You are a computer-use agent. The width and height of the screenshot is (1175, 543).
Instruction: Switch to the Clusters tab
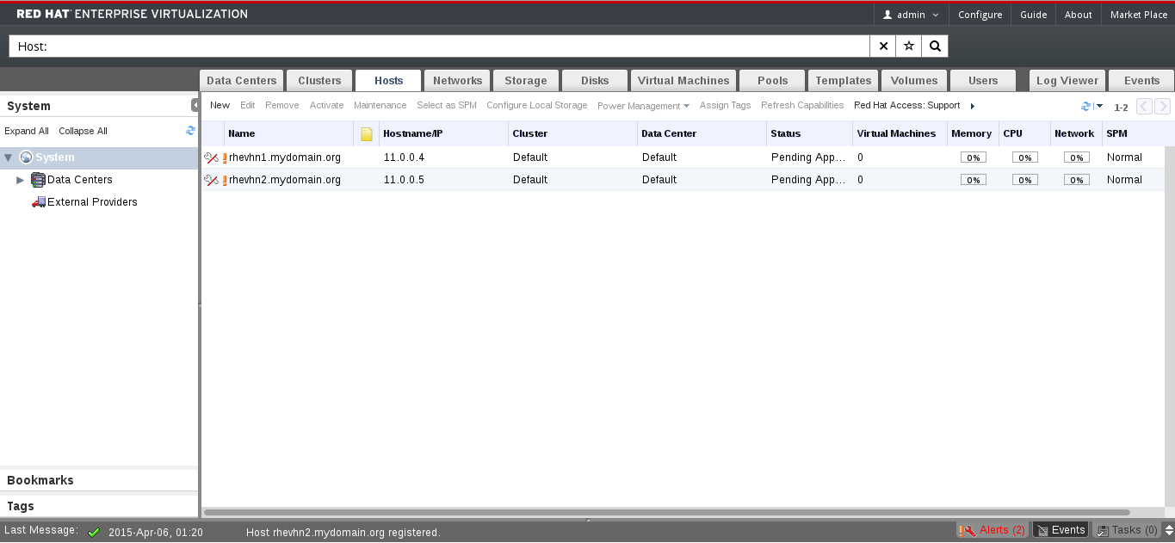point(319,80)
